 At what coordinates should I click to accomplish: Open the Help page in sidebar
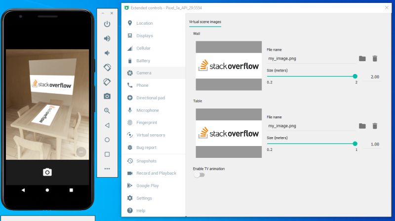pyautogui.click(x=153, y=211)
